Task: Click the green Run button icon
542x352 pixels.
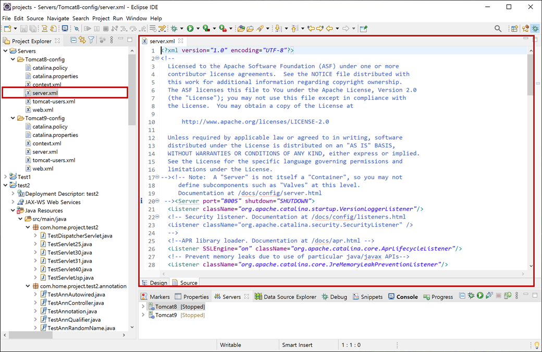Action: 190,29
